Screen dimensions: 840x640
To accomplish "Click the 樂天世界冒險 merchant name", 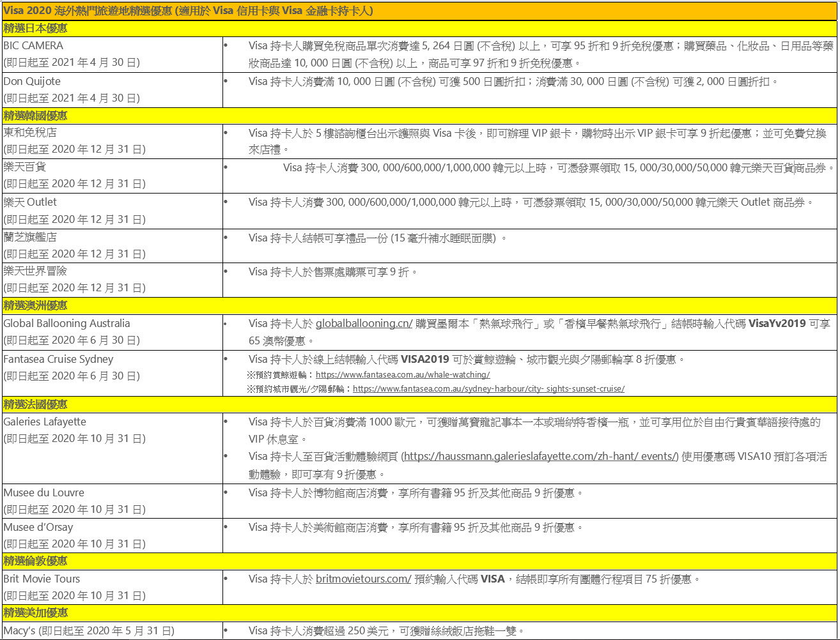I will 35,271.
